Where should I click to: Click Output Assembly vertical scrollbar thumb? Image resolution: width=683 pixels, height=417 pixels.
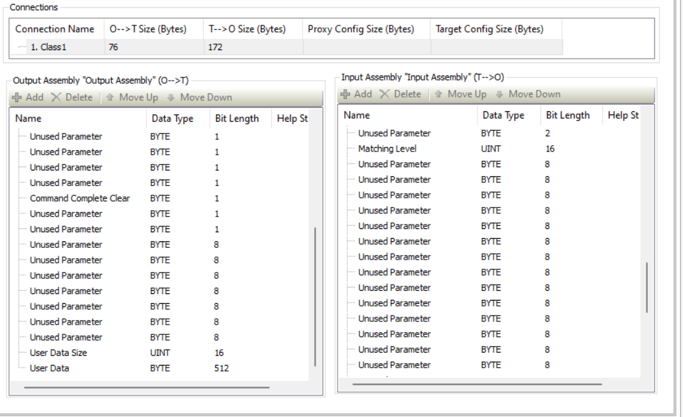[x=315, y=297]
